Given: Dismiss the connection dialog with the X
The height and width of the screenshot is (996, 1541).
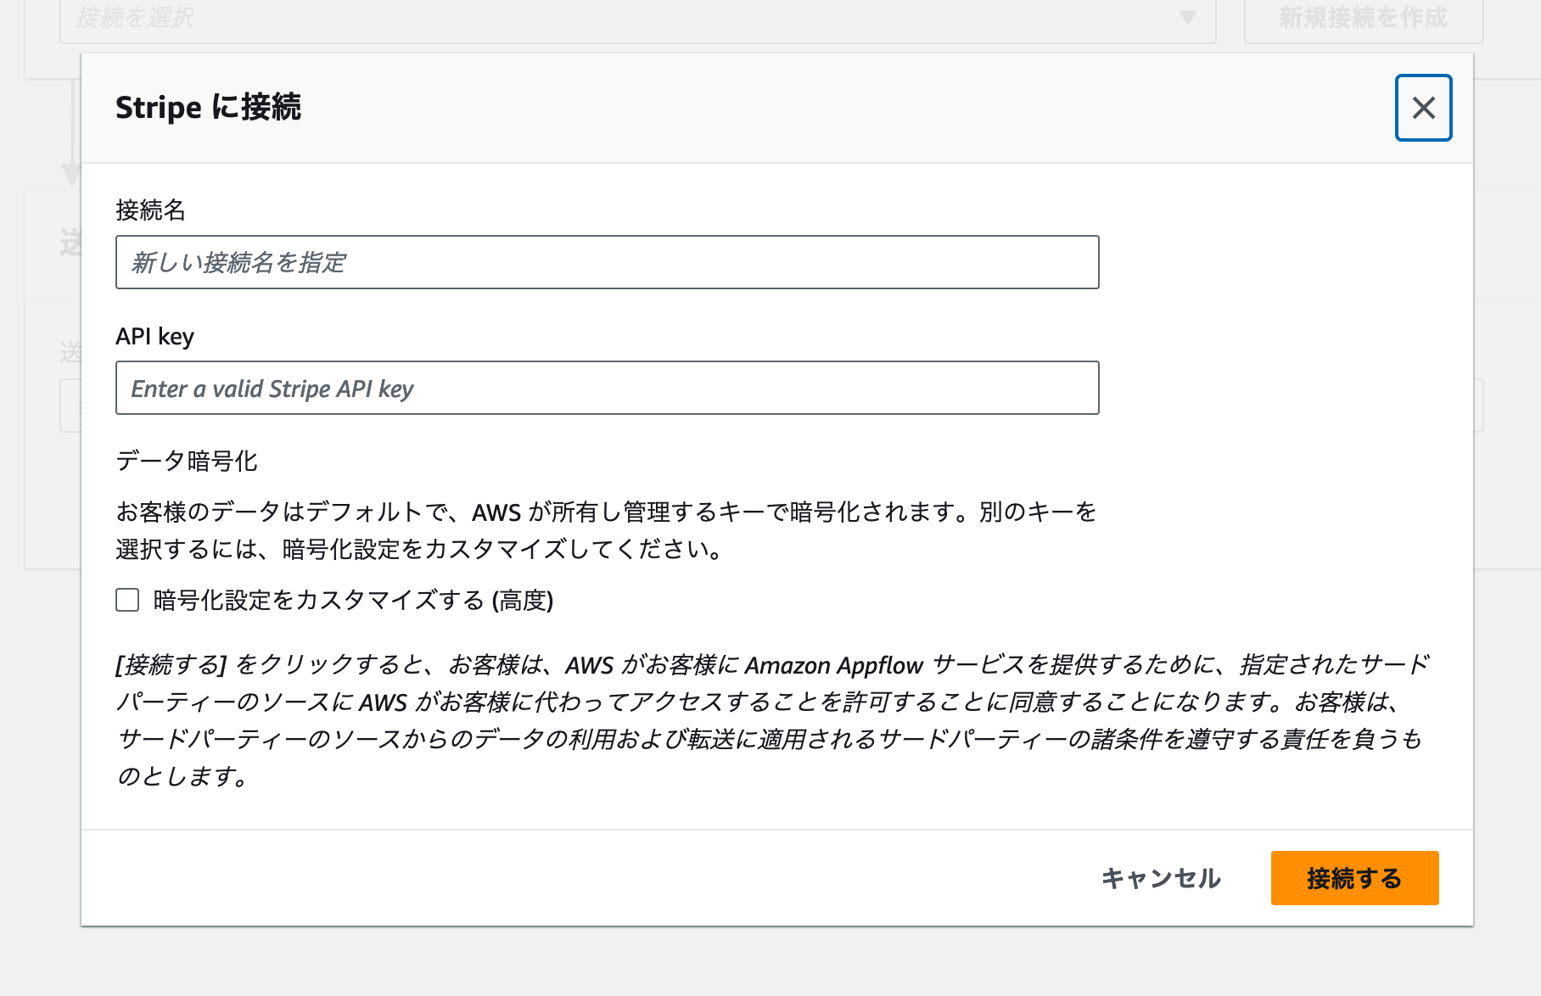Looking at the screenshot, I should pos(1423,108).
